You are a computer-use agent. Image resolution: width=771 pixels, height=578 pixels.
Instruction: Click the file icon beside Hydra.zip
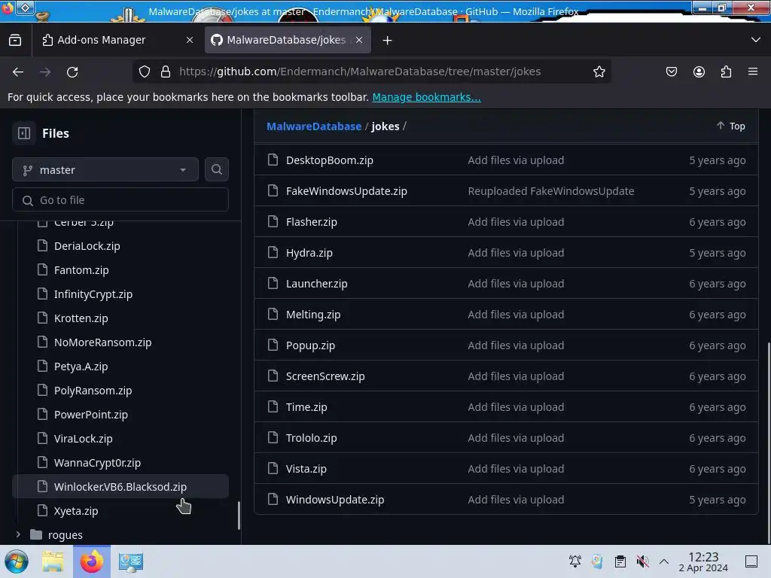pos(273,252)
